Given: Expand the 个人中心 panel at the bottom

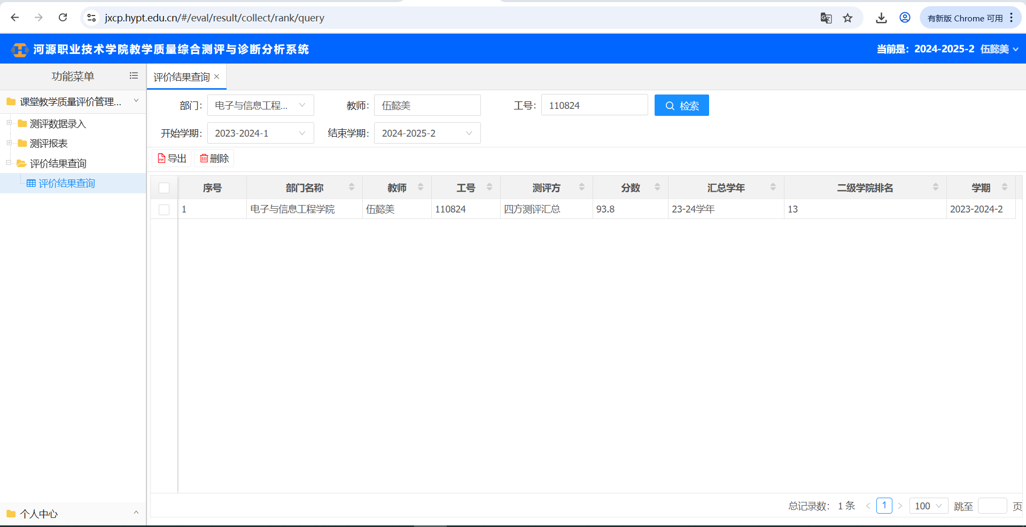Looking at the screenshot, I should click(136, 513).
